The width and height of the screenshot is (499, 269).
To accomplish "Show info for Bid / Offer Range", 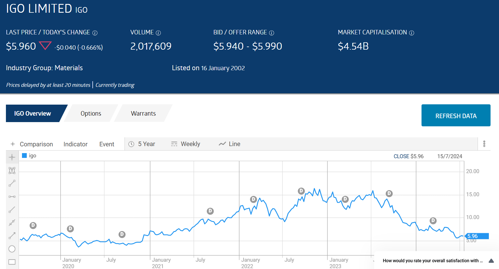I will point(272,33).
